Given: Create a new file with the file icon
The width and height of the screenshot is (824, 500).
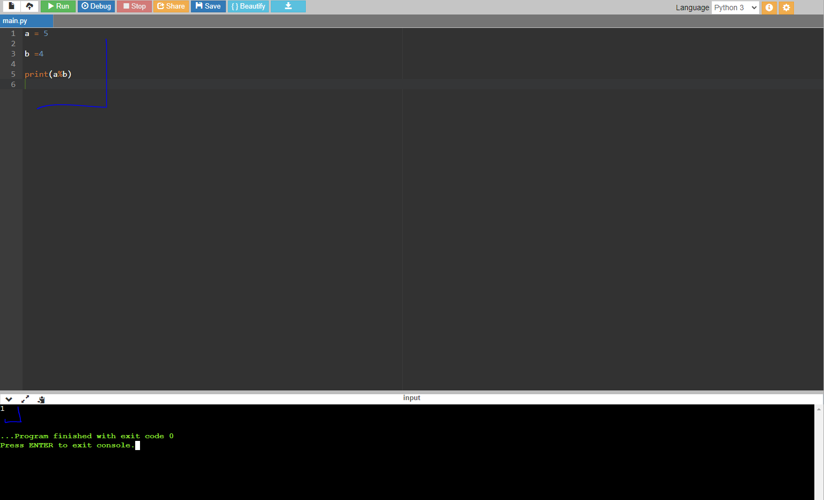Looking at the screenshot, I should click(11, 6).
